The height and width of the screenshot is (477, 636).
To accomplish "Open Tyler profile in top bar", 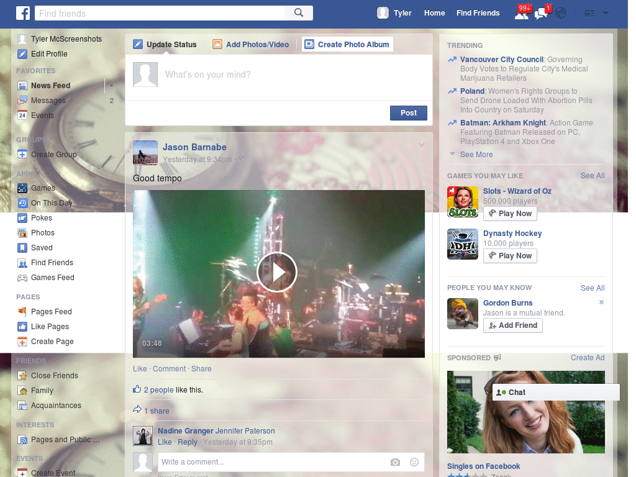I will [394, 13].
